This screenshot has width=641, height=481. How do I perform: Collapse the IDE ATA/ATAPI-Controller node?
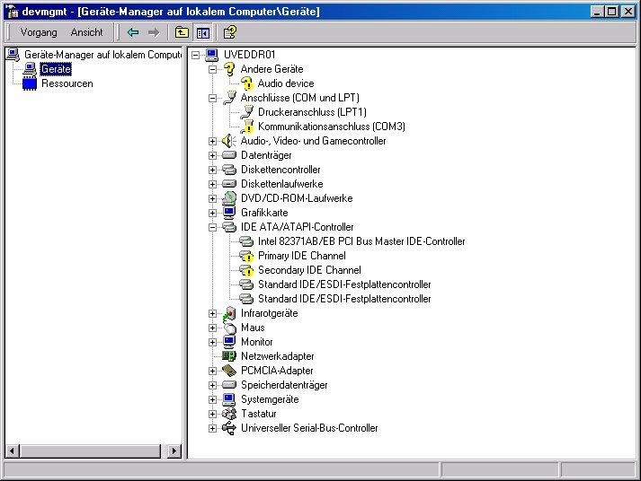coord(213,227)
